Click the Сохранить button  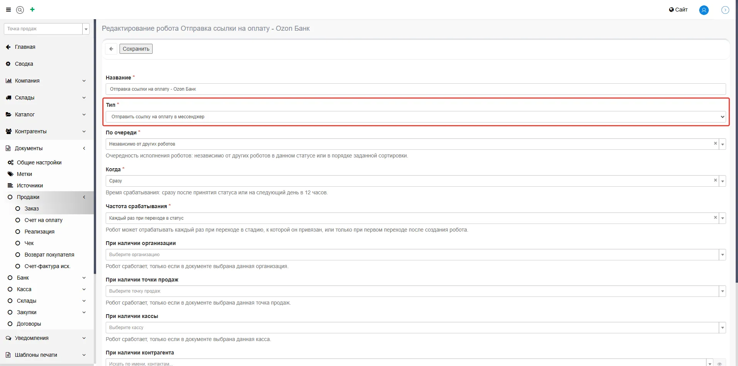pyautogui.click(x=136, y=49)
